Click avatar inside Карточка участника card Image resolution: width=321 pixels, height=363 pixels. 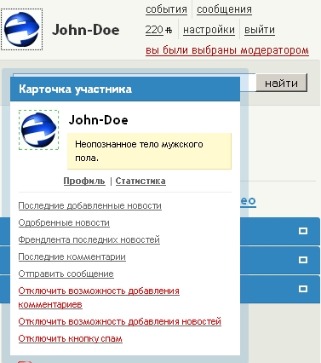38,130
